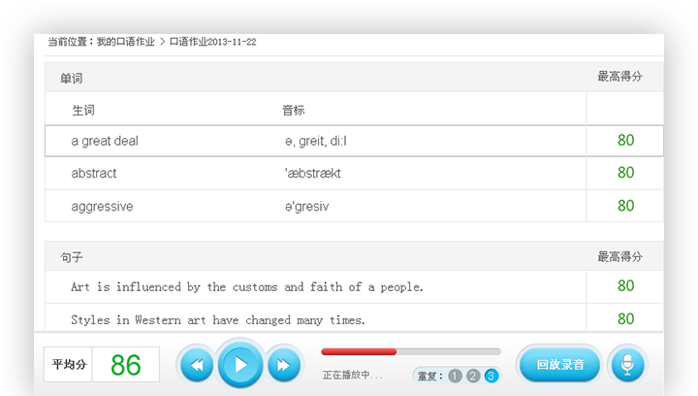The height and width of the screenshot is (396, 698).
Task: Open 我的口语作业 breadcrumb link
Action: click(x=125, y=43)
